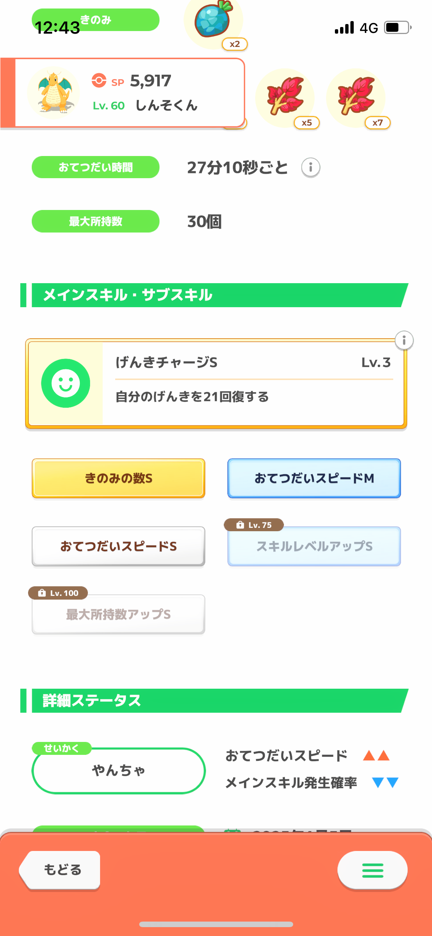
Task: Select the きのみの数S sub skill
Action: point(118,478)
